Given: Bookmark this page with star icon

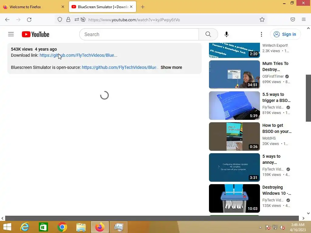Looking at the screenshot, I should click(x=262, y=19).
